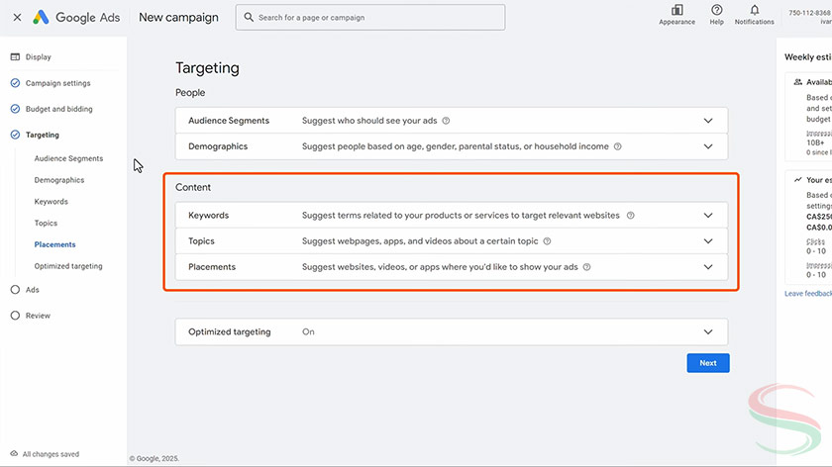The height and width of the screenshot is (467, 832).
Task: Click the help icon beside Placements description
Action: pos(586,266)
